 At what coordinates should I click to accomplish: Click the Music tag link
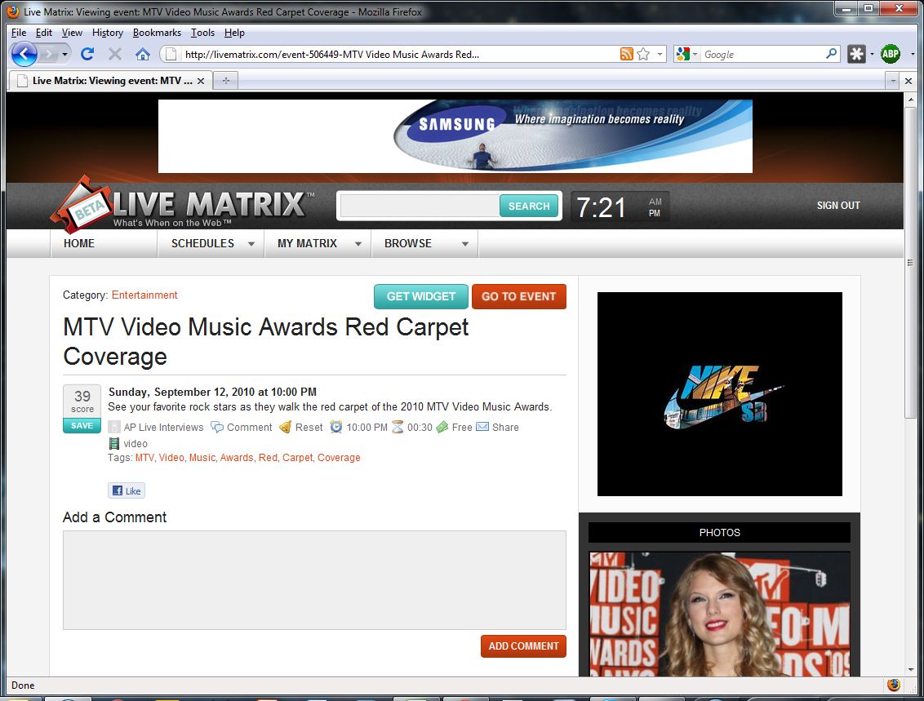pos(202,458)
